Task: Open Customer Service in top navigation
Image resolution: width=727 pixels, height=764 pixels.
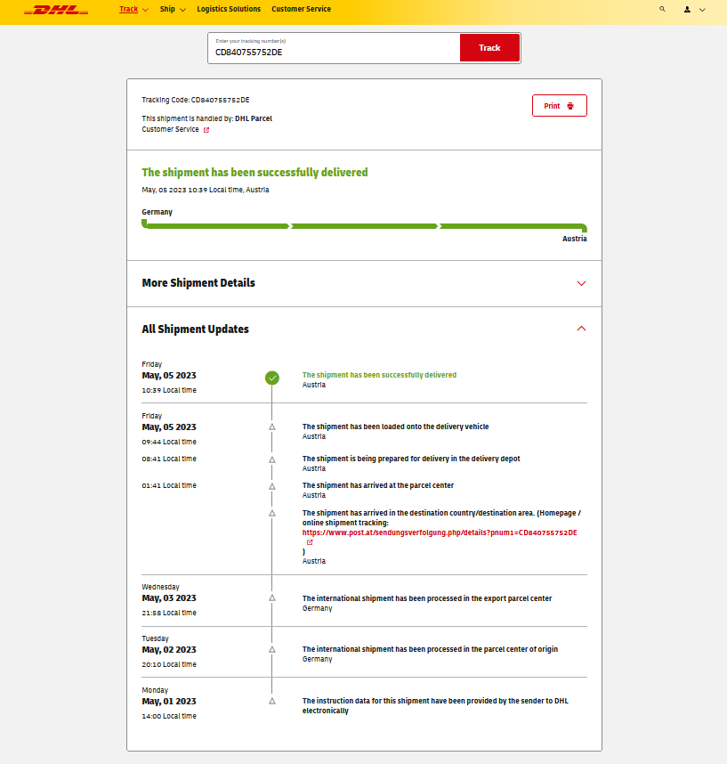Action: click(301, 10)
